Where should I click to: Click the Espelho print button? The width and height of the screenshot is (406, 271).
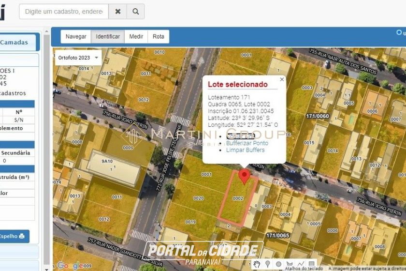[x=14, y=236]
